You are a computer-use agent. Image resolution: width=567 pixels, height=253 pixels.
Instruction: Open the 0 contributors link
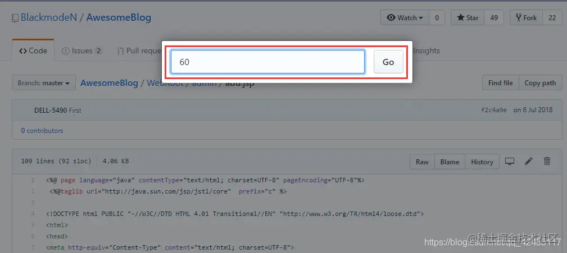tap(42, 131)
